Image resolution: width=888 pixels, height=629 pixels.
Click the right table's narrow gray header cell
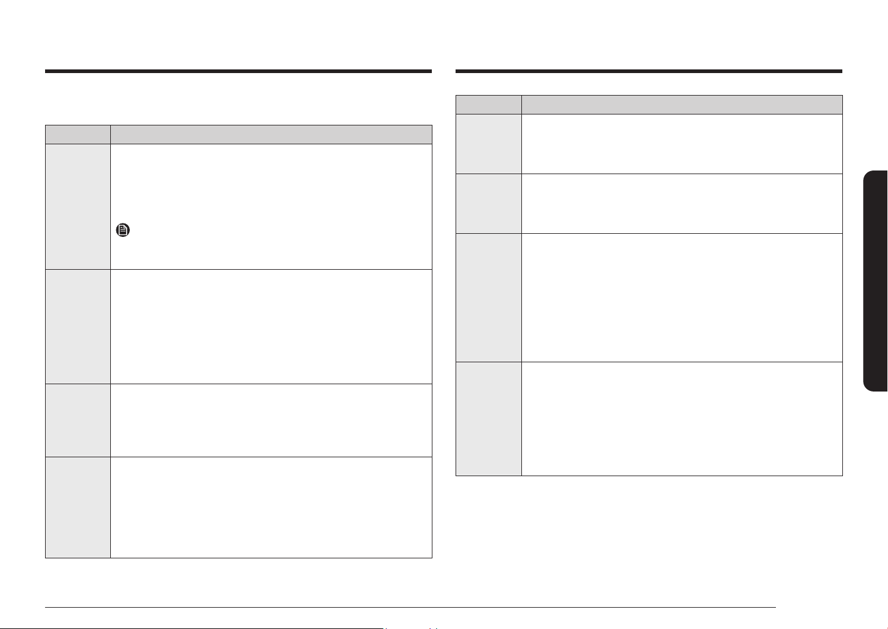coord(488,104)
